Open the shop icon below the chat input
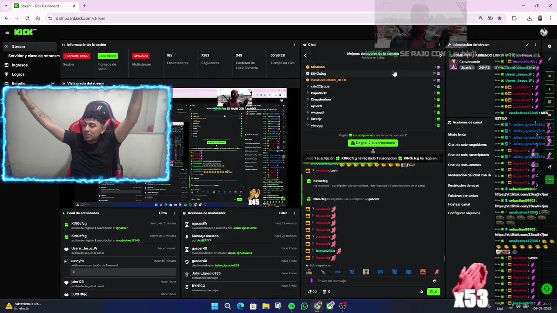The width and height of the screenshot is (557, 313). [x=325, y=292]
